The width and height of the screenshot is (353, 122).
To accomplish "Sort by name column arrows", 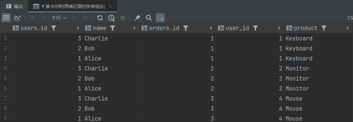I will point(134,28).
